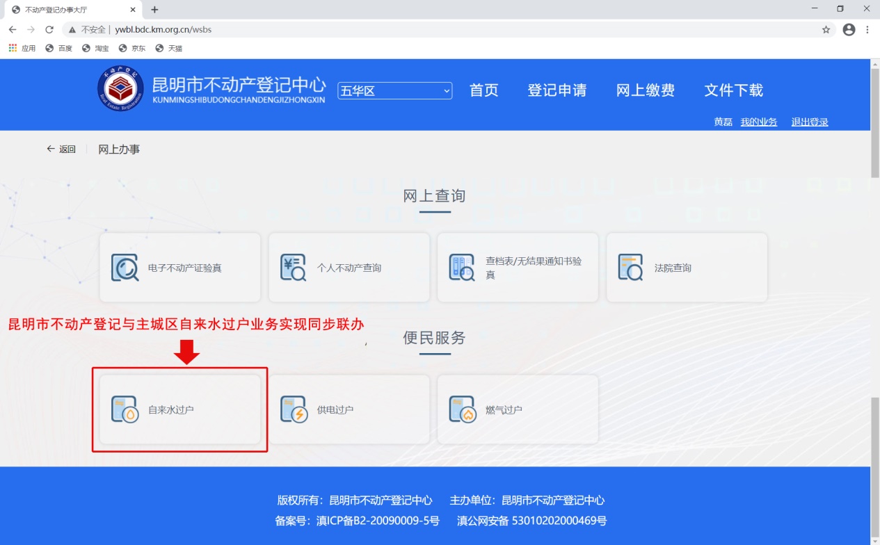
Task: Open Chrome's three-dot menu
Action: coord(867,30)
